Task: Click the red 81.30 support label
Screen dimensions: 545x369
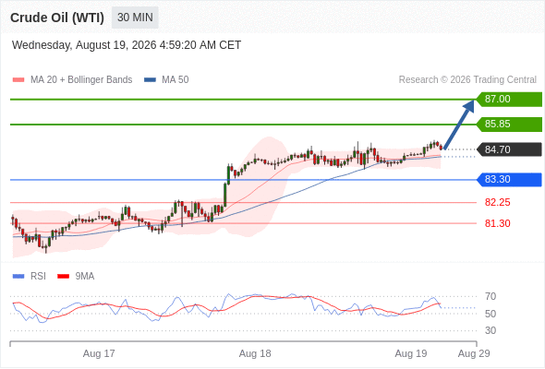Action: click(x=497, y=223)
